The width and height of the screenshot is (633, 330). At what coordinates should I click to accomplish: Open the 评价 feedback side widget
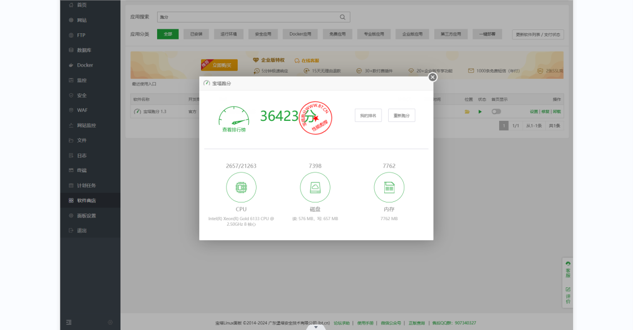568,295
